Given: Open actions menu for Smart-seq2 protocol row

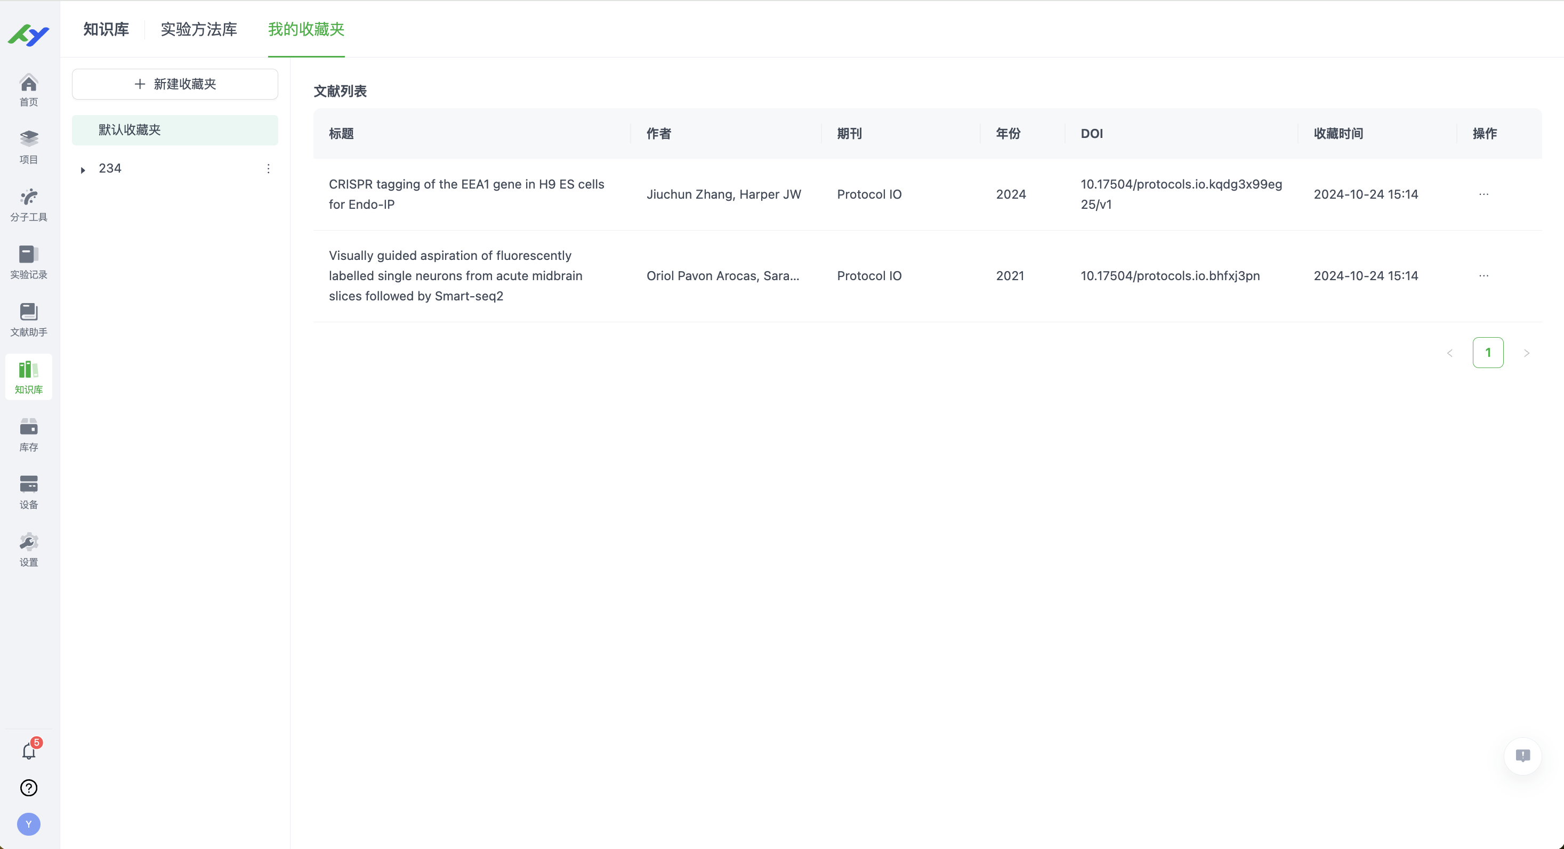Looking at the screenshot, I should click(x=1484, y=276).
